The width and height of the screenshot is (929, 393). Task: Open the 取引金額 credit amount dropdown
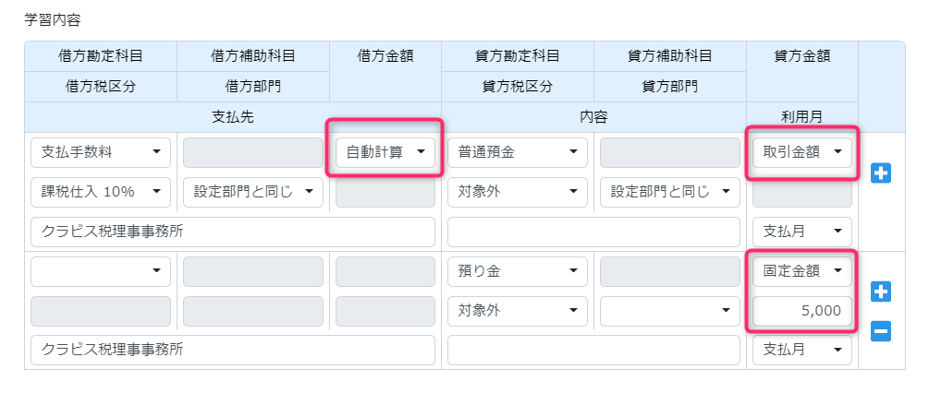tap(802, 152)
